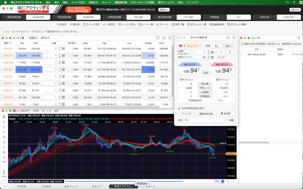303x189 pixels.
Task: Click the rate list settings gear icon
Action: 164,38
